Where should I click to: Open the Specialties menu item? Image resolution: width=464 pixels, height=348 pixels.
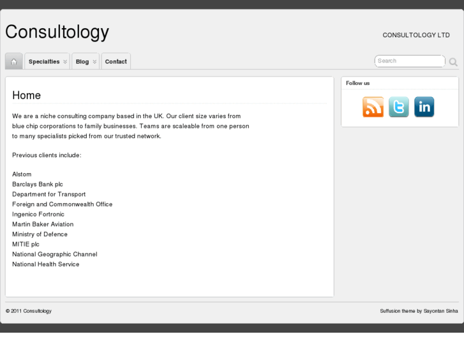44,61
